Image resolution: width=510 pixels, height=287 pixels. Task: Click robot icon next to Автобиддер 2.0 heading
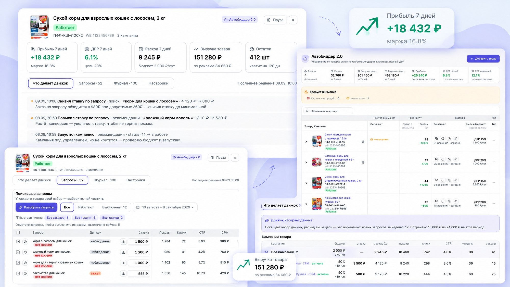tap(305, 59)
